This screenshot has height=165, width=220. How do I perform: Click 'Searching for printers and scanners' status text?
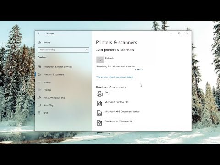click(x=115, y=66)
